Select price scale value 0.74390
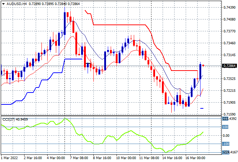The height and width of the screenshot is (162, 238). tap(229, 8)
